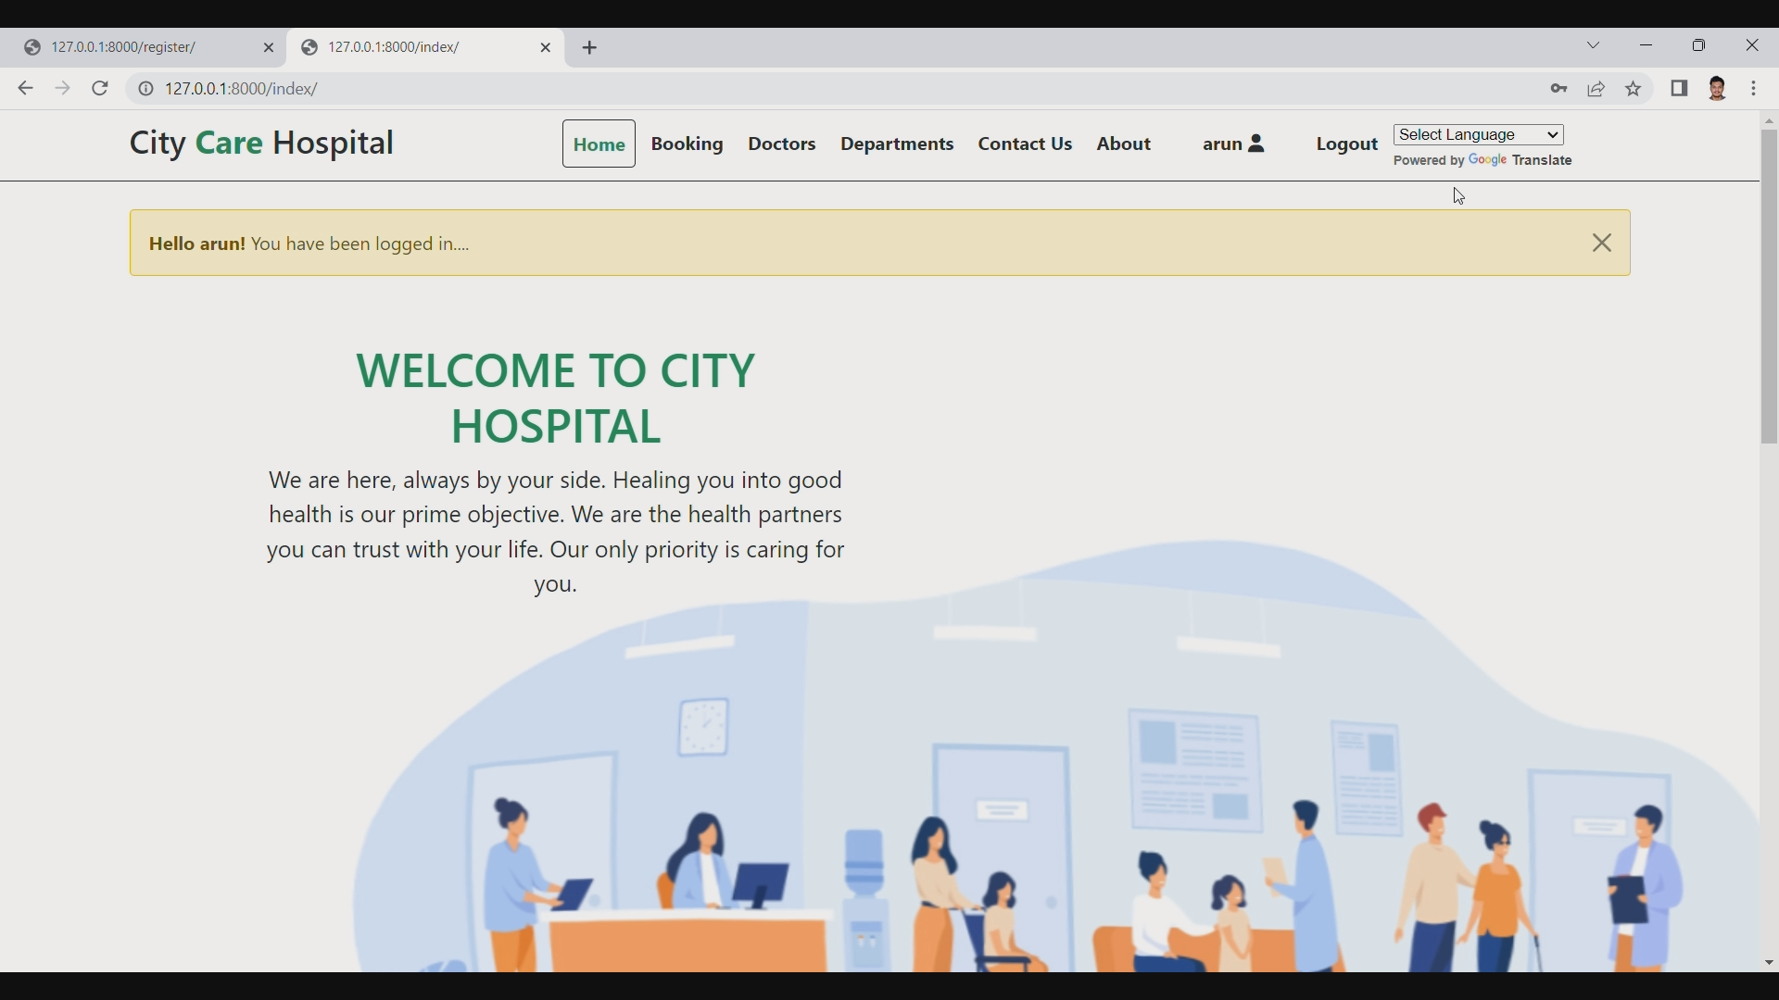The height and width of the screenshot is (1000, 1779).
Task: Click the Logout link
Action: pos(1345,144)
